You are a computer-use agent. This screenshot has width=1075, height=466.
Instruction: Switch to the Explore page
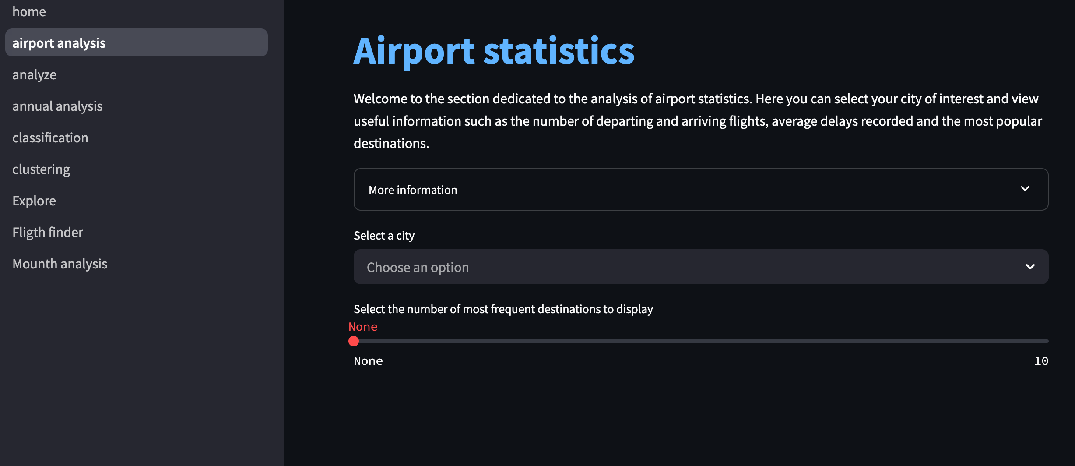pos(34,201)
